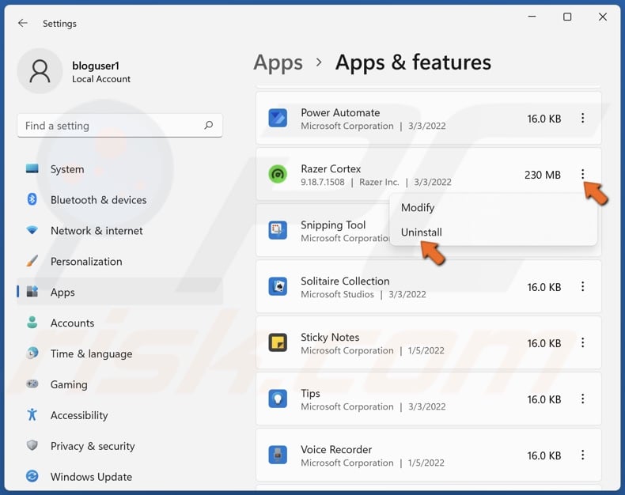The image size is (625, 495).
Task: Click the search magnifier icon
Action: (x=209, y=126)
